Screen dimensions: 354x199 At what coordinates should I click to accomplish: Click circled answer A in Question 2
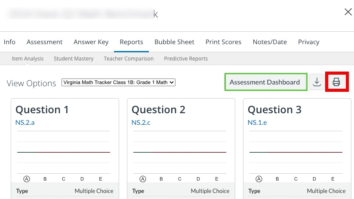(x=143, y=179)
